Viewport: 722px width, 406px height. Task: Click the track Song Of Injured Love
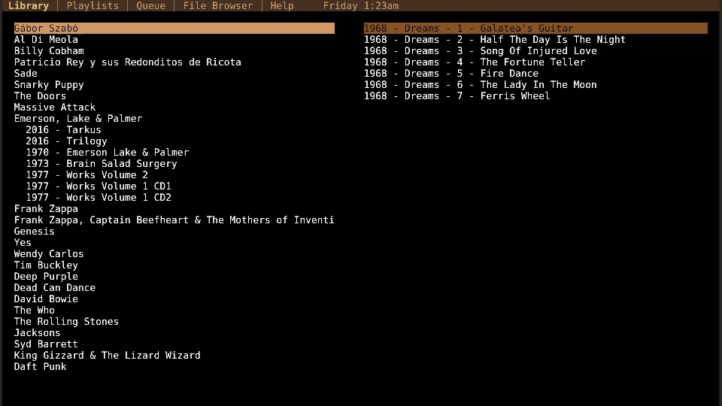480,51
